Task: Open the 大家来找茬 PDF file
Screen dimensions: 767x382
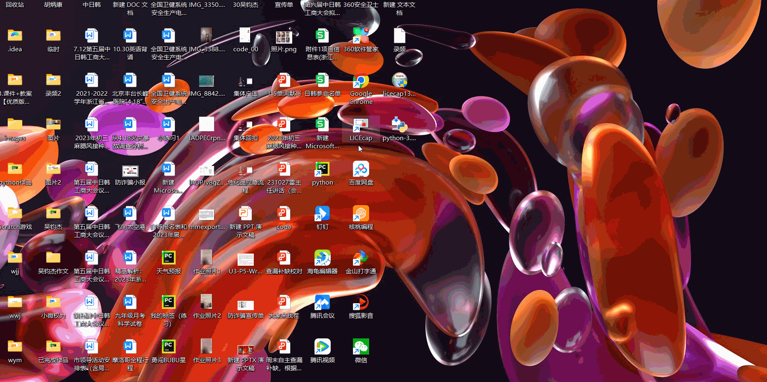Action: tap(284, 303)
